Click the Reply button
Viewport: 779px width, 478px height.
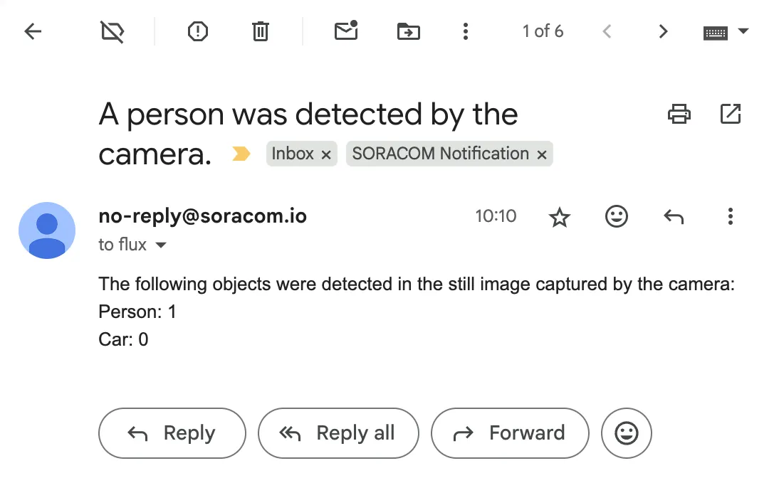pos(172,433)
